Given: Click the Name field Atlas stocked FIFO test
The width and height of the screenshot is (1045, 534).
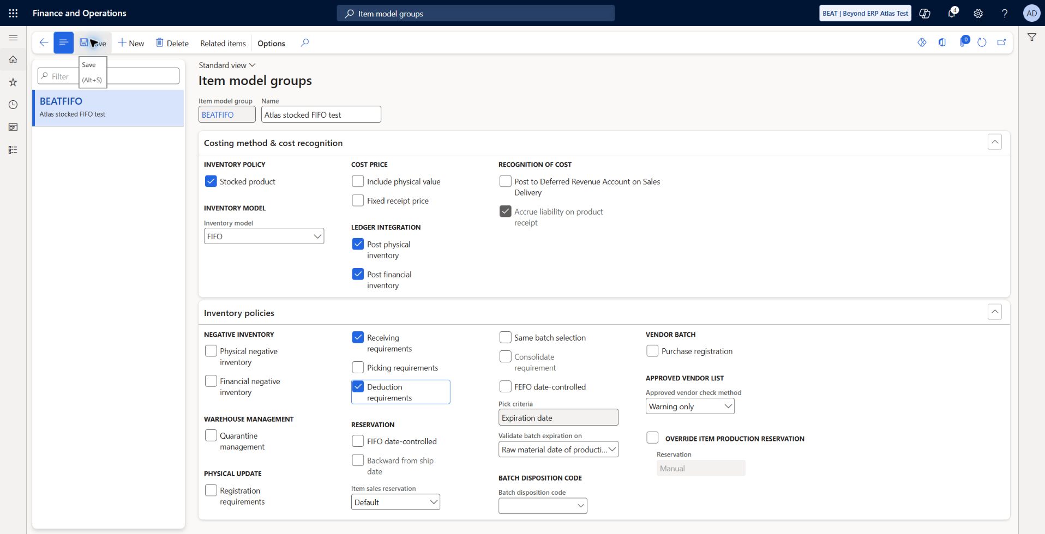Looking at the screenshot, I should coord(321,114).
